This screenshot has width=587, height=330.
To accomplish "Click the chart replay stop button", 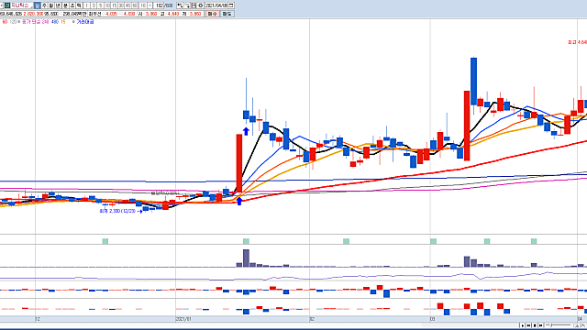I will click(x=535, y=325).
